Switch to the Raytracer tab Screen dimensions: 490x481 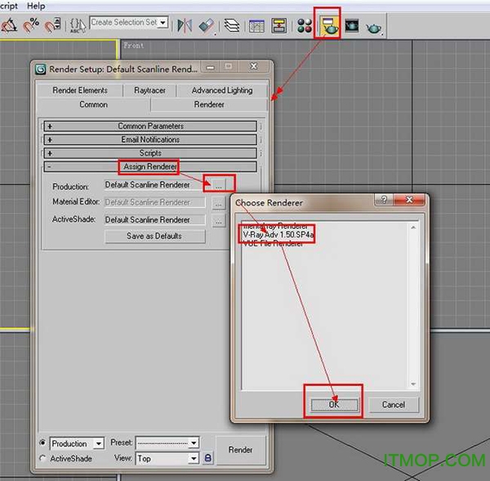(x=149, y=91)
